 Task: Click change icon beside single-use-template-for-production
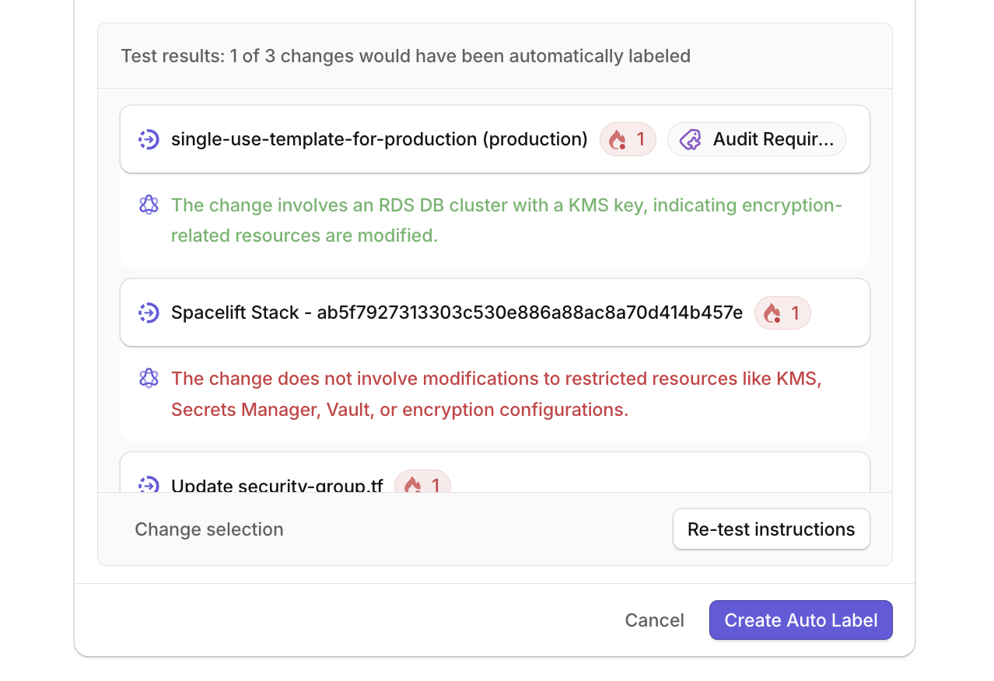click(149, 139)
